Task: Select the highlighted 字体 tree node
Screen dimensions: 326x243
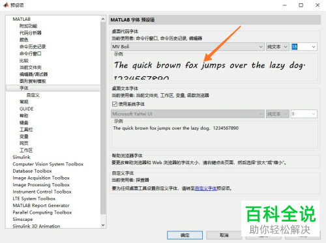Action: click(x=24, y=88)
